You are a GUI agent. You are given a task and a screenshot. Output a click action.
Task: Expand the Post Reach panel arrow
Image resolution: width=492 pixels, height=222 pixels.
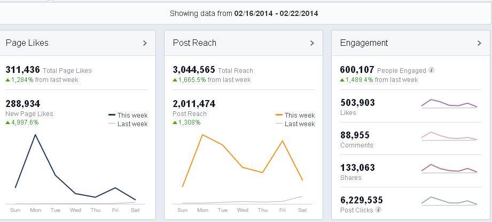pos(312,43)
